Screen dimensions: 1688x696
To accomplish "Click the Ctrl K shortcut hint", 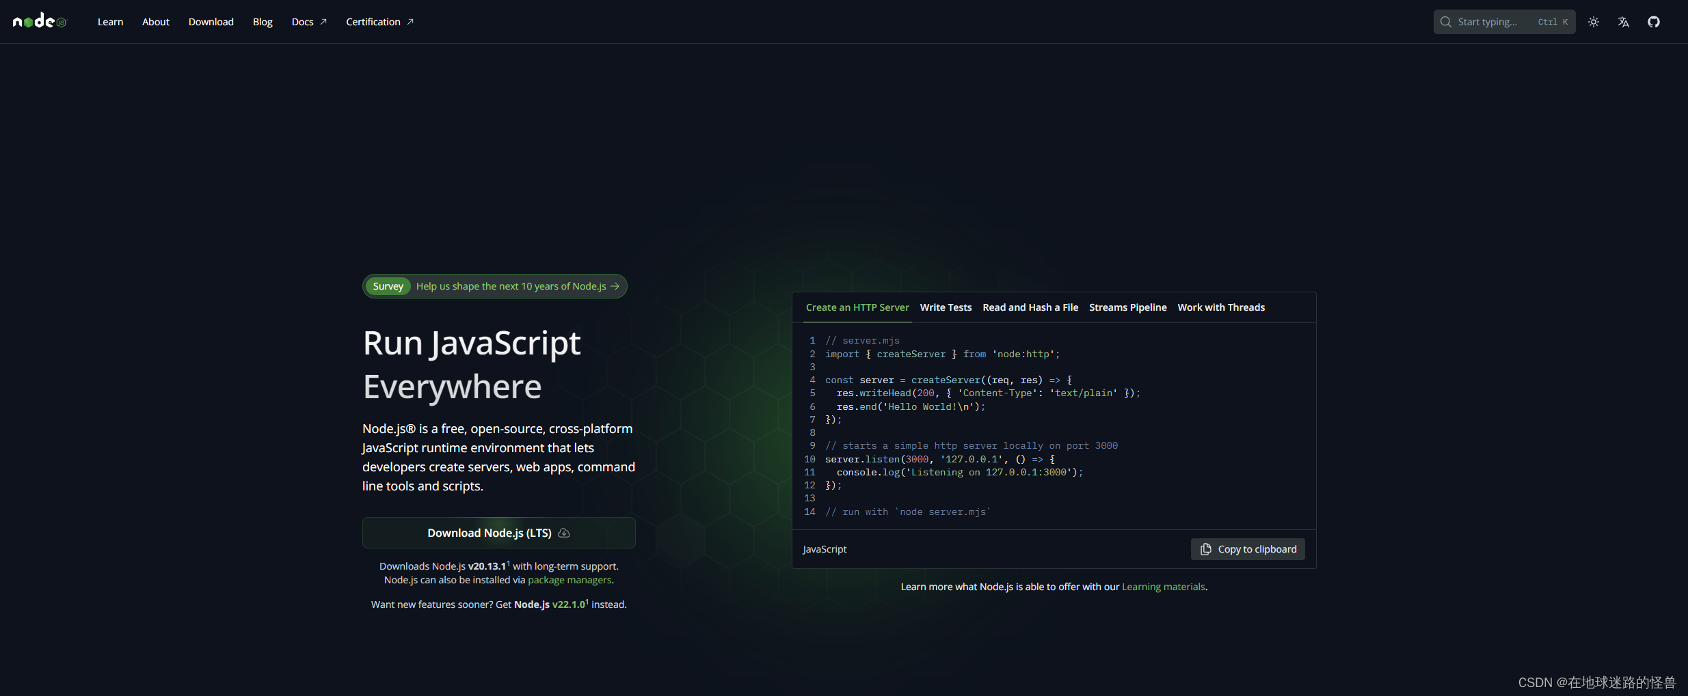I will (x=1553, y=22).
